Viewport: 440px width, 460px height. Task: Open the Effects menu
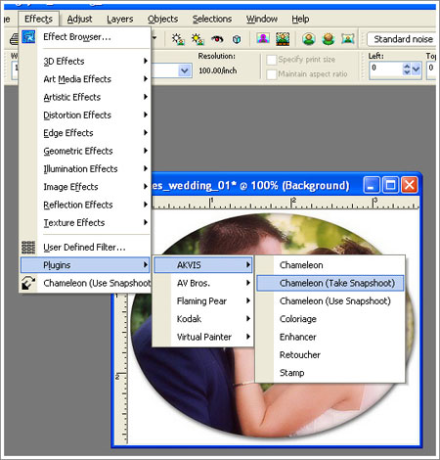pos(38,19)
